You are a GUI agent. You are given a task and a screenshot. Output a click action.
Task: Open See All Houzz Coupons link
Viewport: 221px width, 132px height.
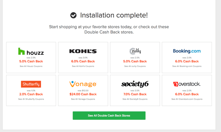click(31, 66)
